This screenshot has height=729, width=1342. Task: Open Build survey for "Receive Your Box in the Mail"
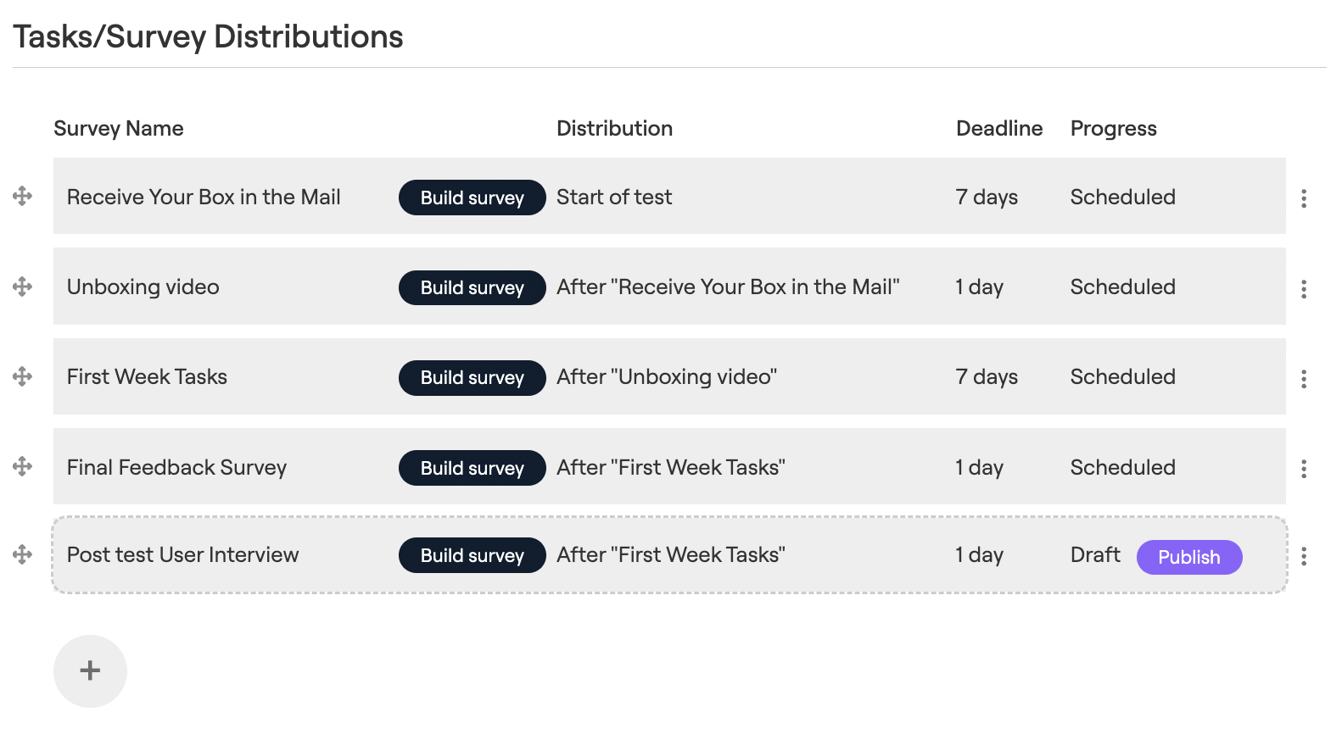(x=472, y=198)
